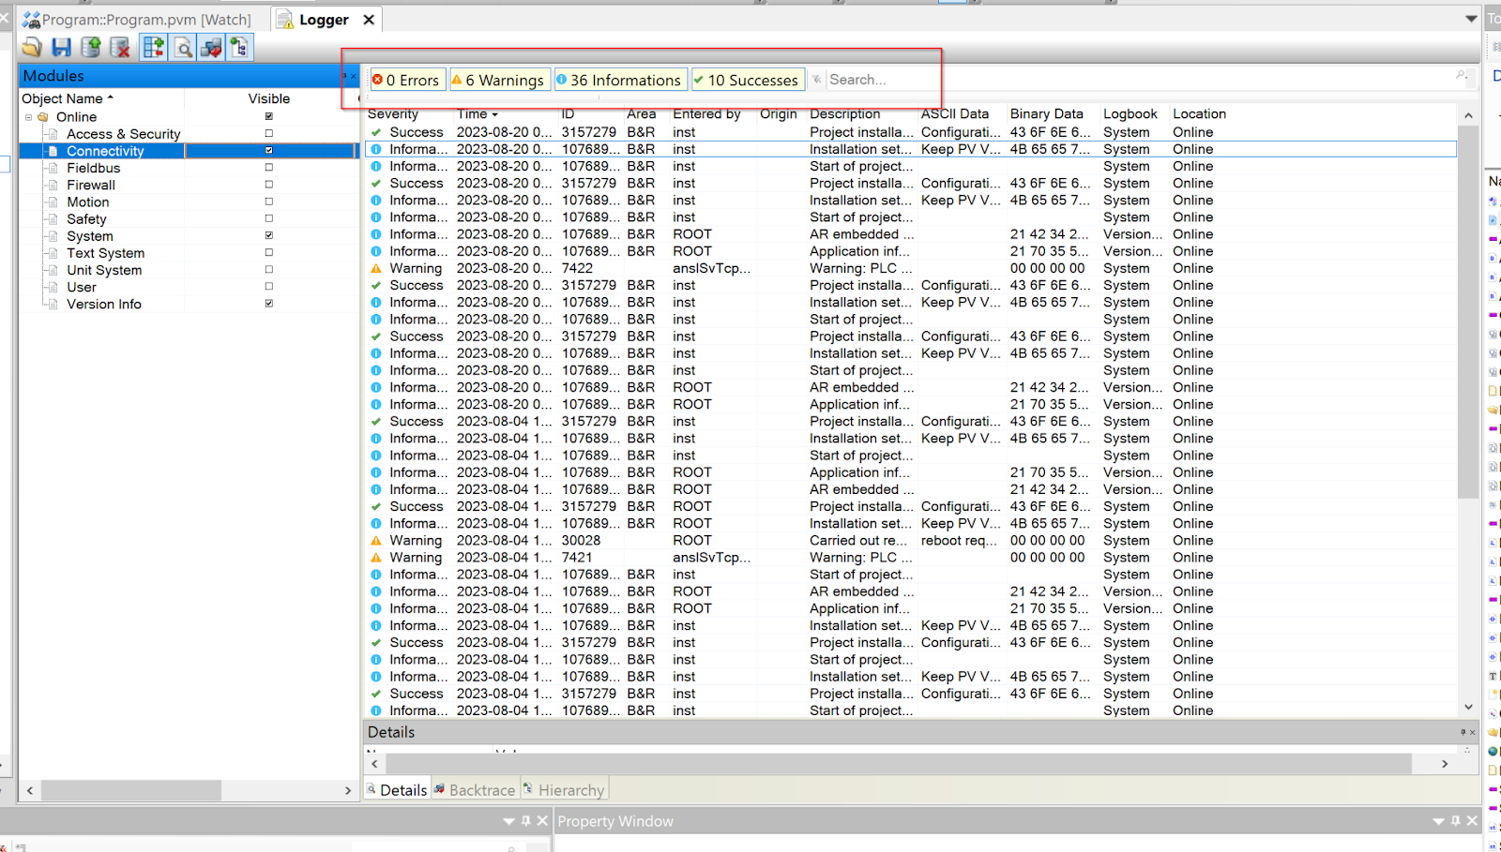Open the Backtrace tab
Screen dimensions: 1501x852
[475, 790]
